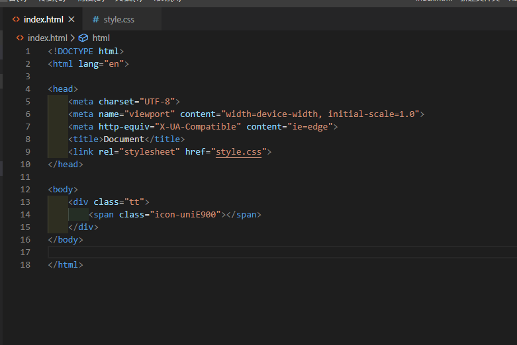Click the http-equiv attribute on line 7
This screenshot has height=345, width=517.
point(124,127)
